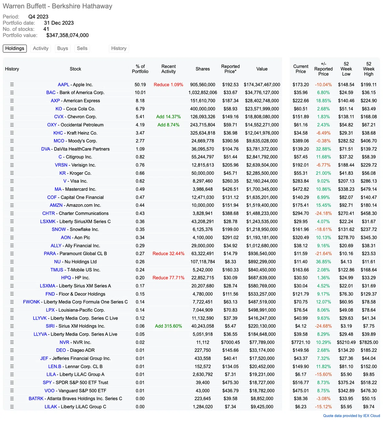Open the Buys tab
383x422 pixels.
[63, 48]
